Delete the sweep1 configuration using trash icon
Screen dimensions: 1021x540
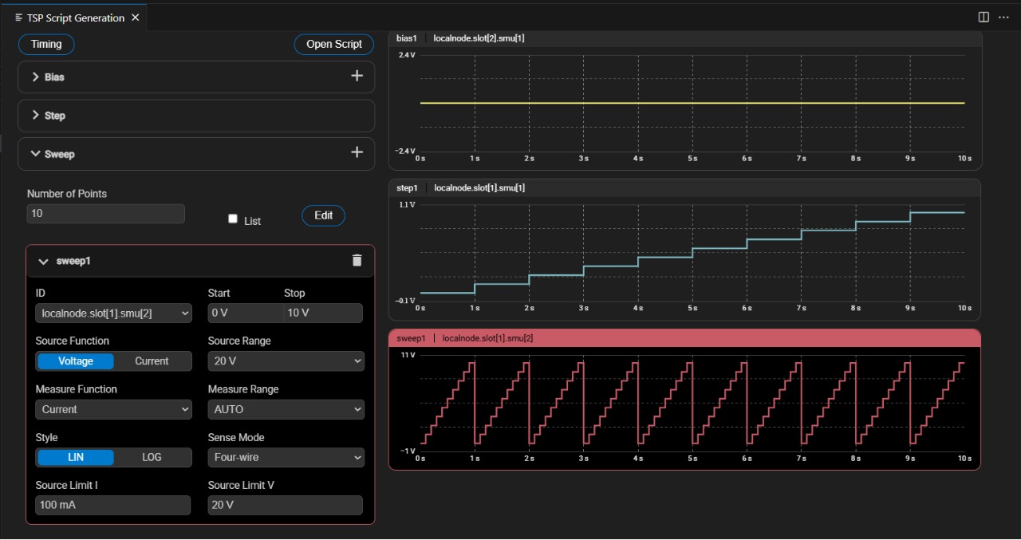point(357,260)
